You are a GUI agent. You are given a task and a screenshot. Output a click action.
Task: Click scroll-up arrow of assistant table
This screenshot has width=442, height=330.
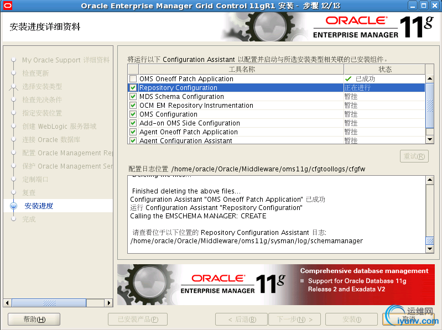[430, 78]
